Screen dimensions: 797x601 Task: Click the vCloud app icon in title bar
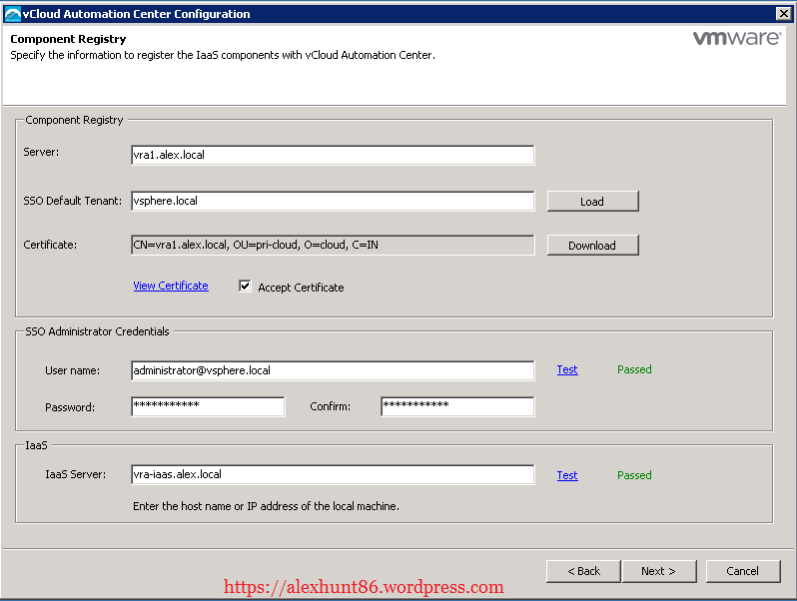click(x=12, y=14)
